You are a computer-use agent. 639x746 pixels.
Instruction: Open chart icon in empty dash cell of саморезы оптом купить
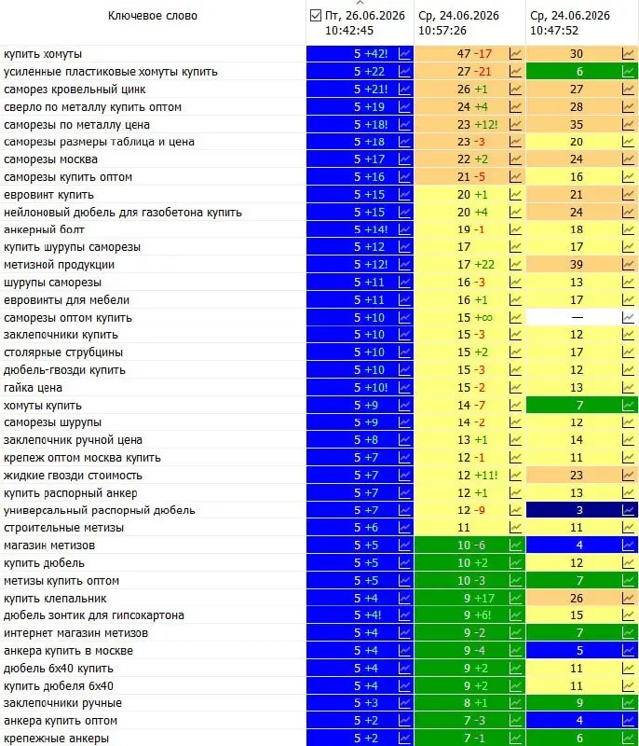click(628, 317)
